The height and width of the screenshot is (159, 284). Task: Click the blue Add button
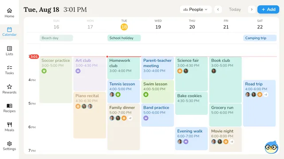coord(268,9)
